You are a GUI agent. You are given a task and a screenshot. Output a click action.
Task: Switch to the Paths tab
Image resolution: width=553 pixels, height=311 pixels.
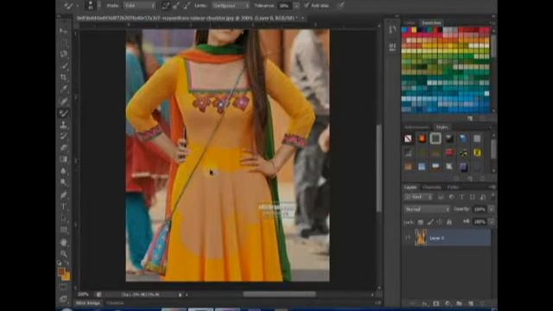[x=453, y=187]
